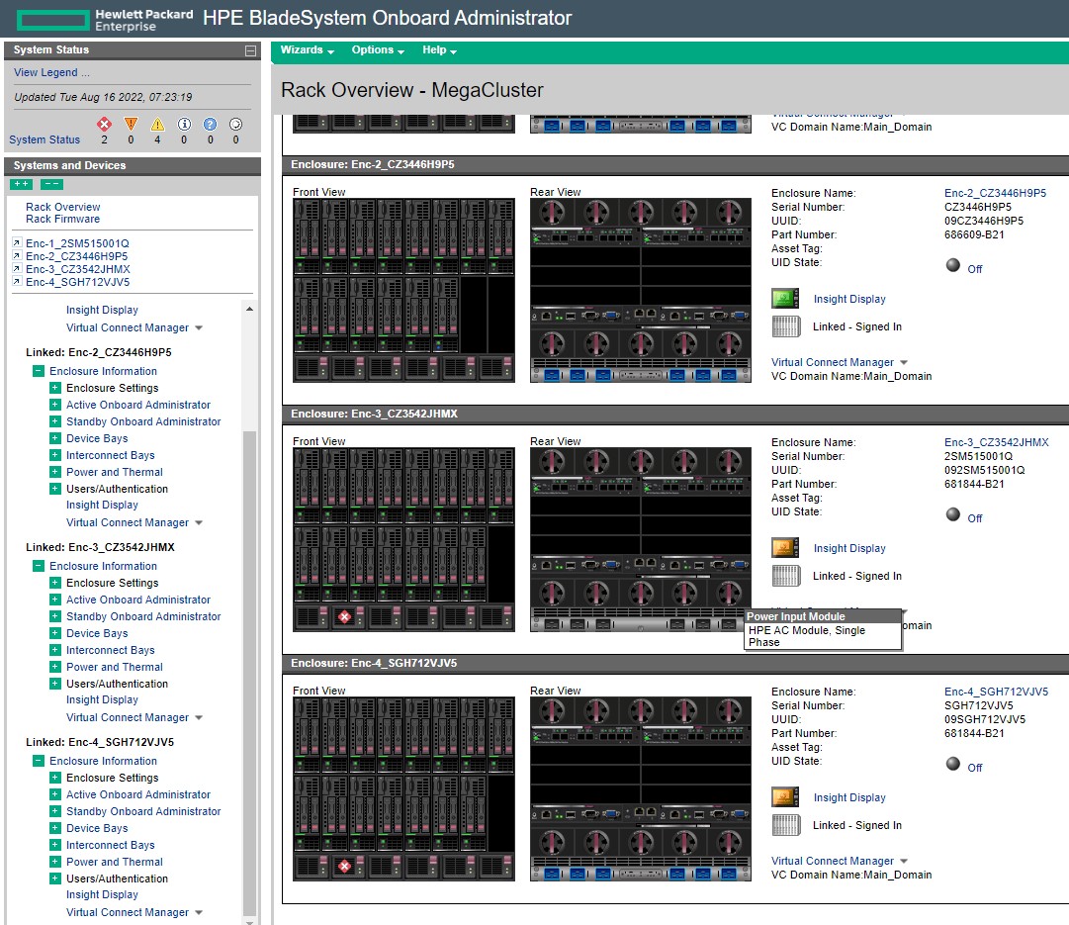Image resolution: width=1069 pixels, height=925 pixels.
Task: Expand Active Onboard Administrator under Linked Enc-3
Action: (x=55, y=600)
